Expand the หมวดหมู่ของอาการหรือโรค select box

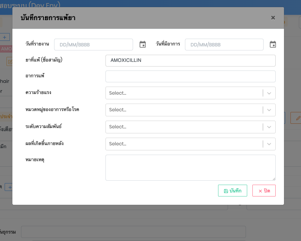(190, 110)
